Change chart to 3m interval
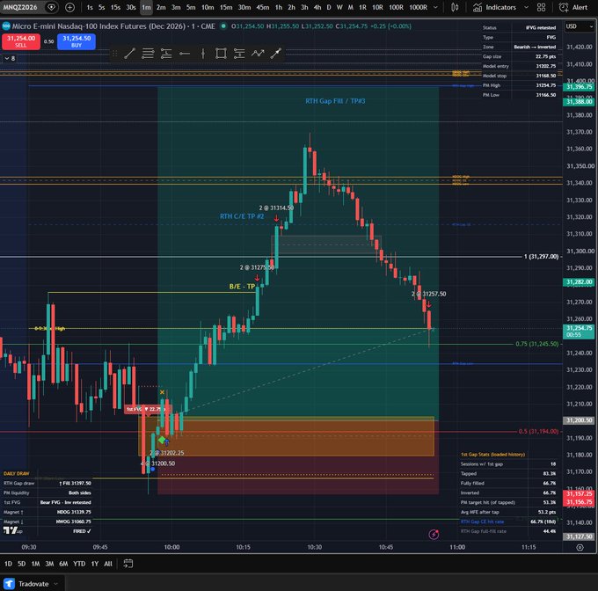Viewport: 598px width, 591px height. click(176, 7)
